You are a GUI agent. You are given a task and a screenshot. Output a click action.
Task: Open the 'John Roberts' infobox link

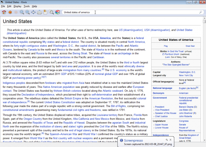tap(185, 117)
